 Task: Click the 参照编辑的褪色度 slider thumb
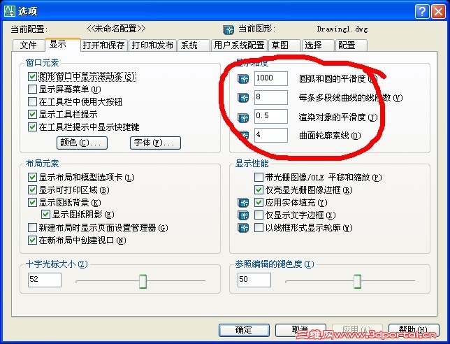(x=357, y=281)
